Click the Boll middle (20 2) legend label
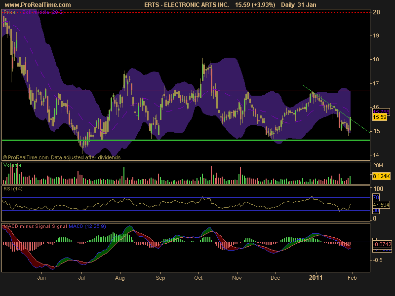Viewport: 395px width, 296px height. point(43,12)
